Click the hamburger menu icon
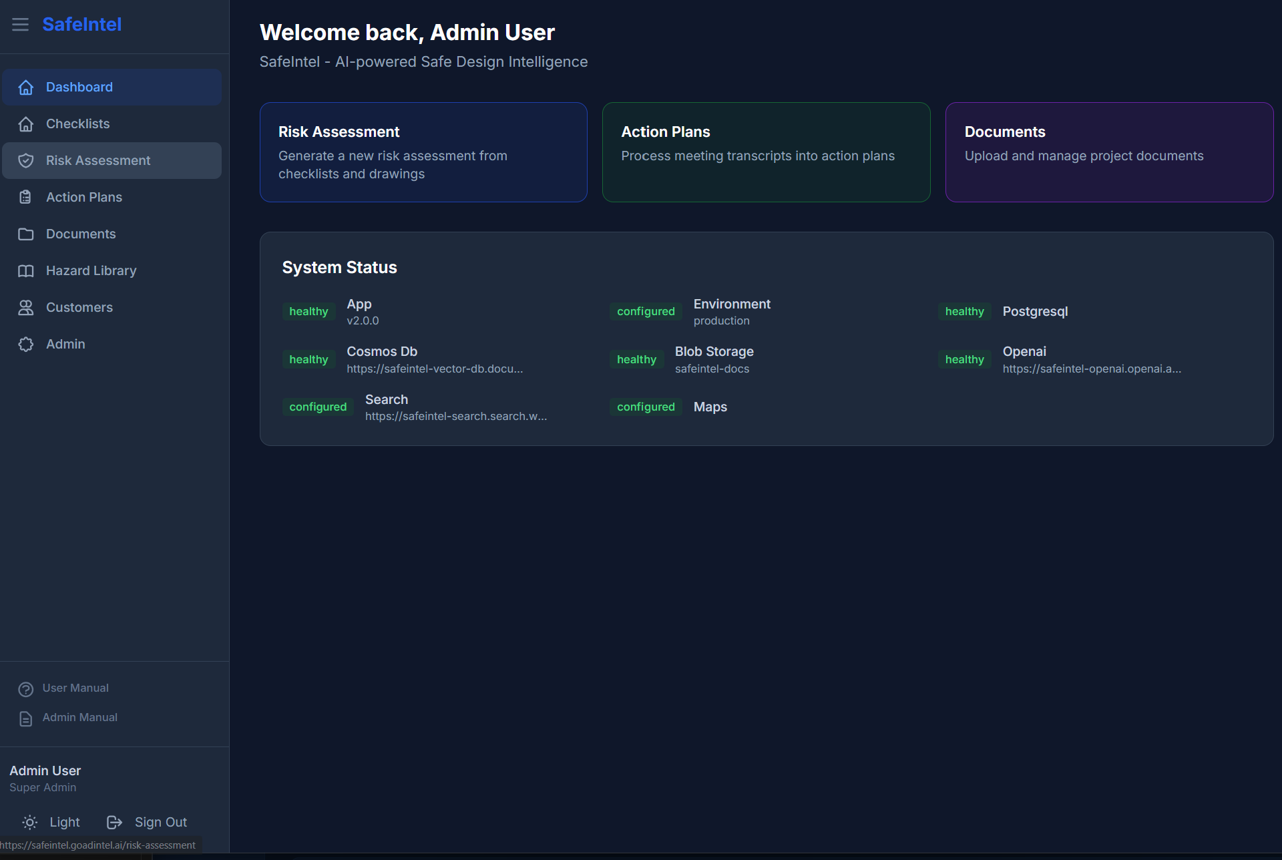 pos(20,25)
